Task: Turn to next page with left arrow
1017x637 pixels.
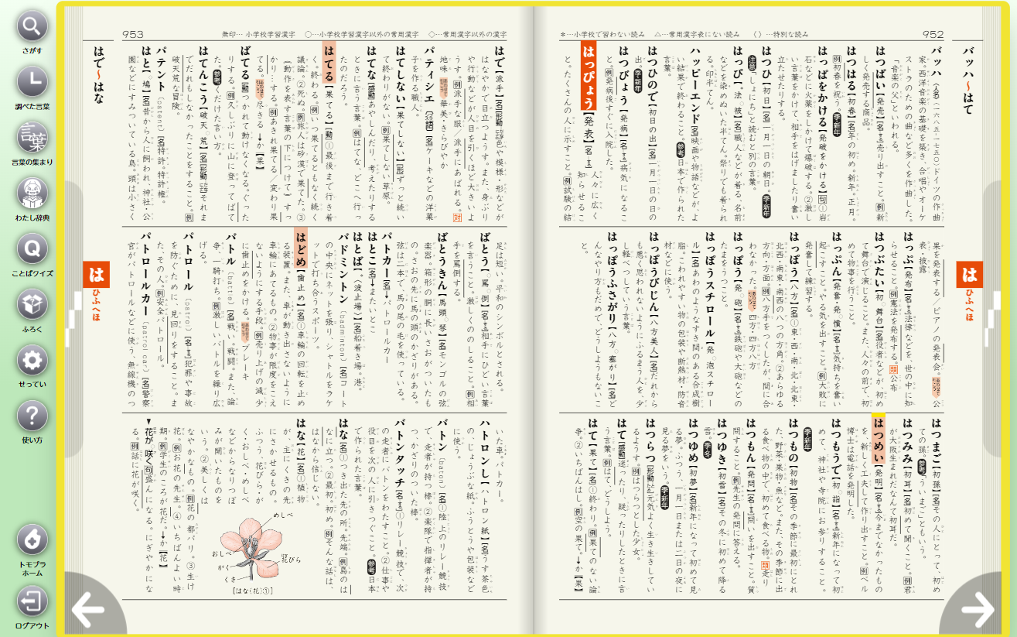Action: (88, 608)
